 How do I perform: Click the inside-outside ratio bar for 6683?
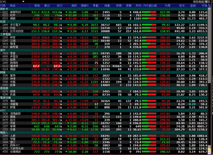coord(149,12)
